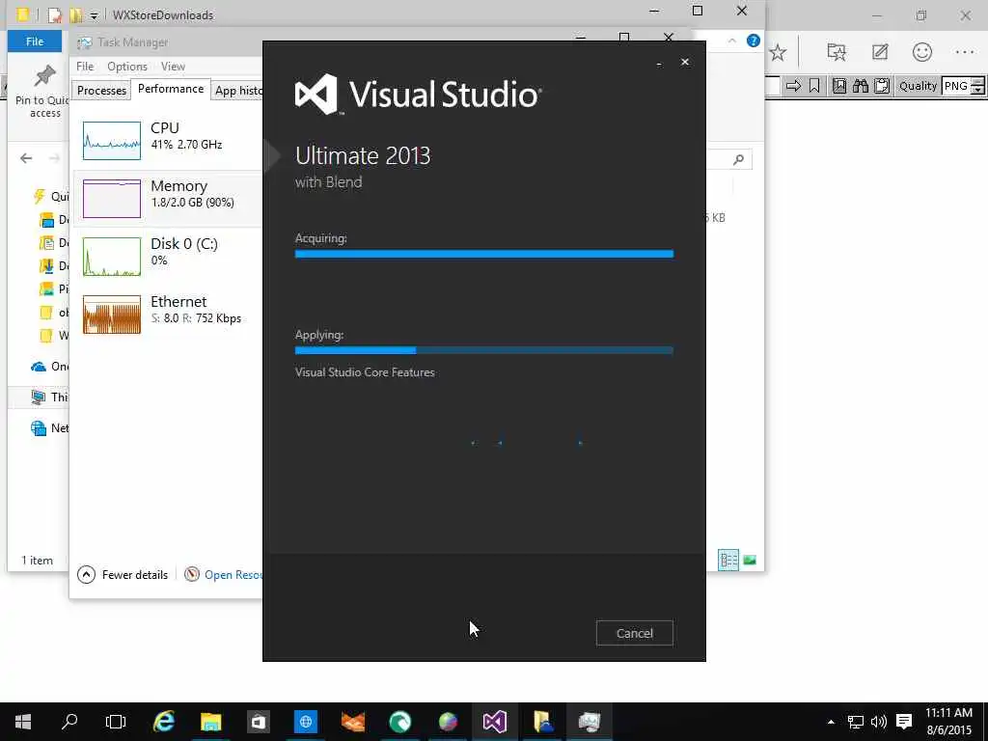Select Memory in Task Manager Performance list

pos(168,198)
